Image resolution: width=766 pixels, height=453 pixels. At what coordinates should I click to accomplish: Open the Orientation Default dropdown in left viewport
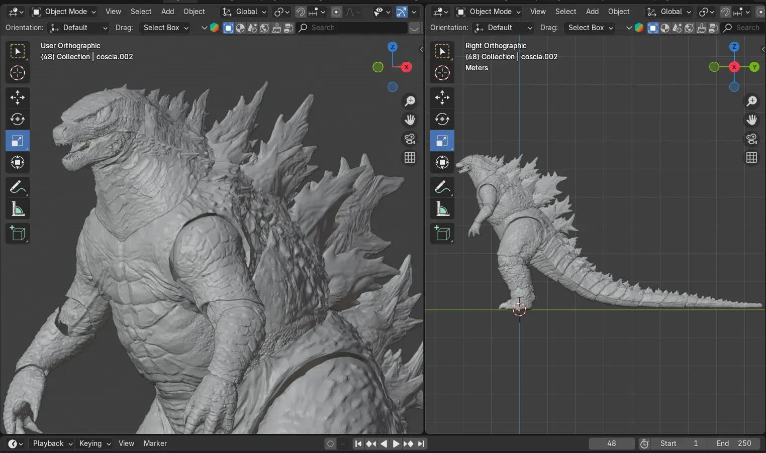79,28
